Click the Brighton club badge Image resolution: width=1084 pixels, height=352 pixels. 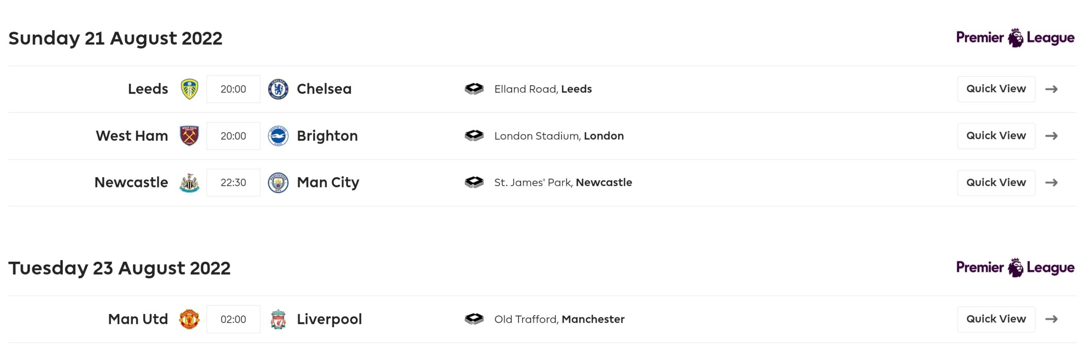pos(278,136)
